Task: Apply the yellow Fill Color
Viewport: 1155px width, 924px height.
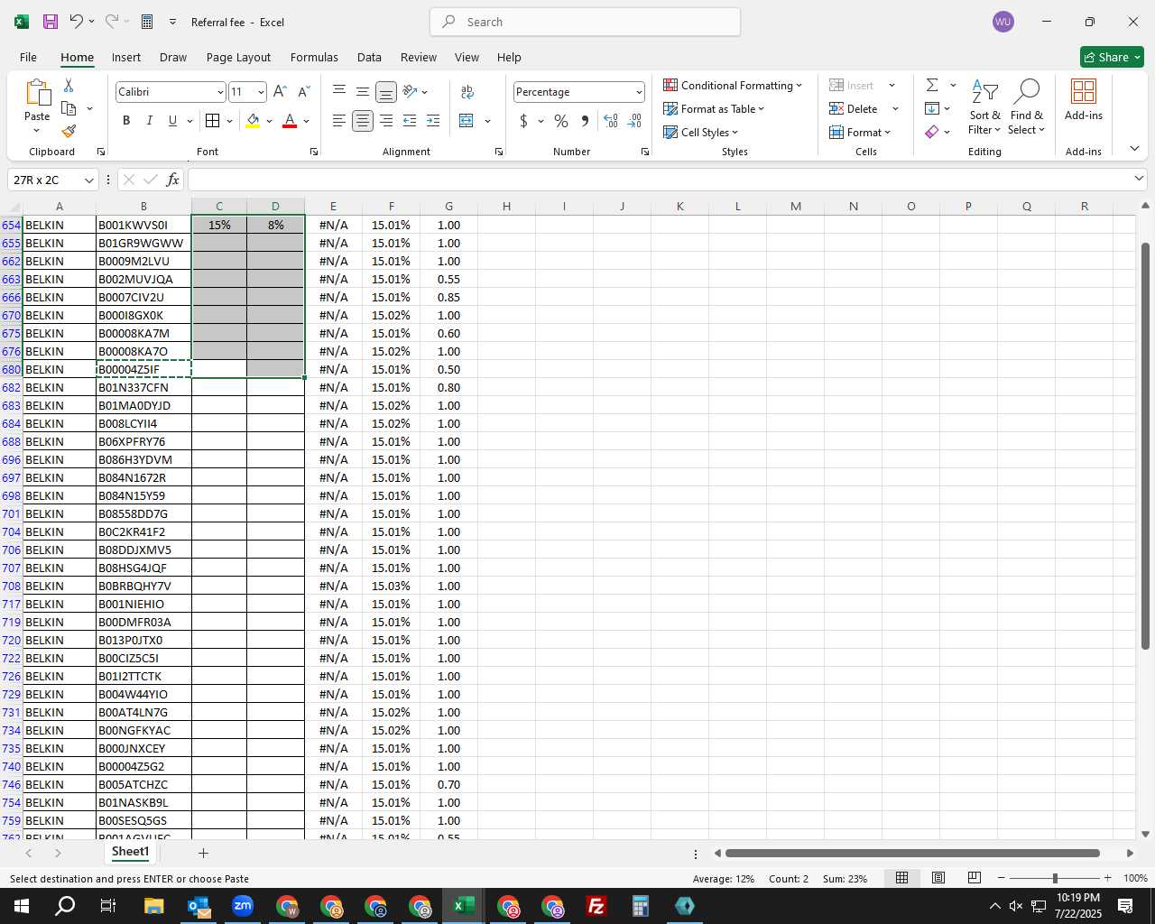Action: pyautogui.click(x=253, y=121)
